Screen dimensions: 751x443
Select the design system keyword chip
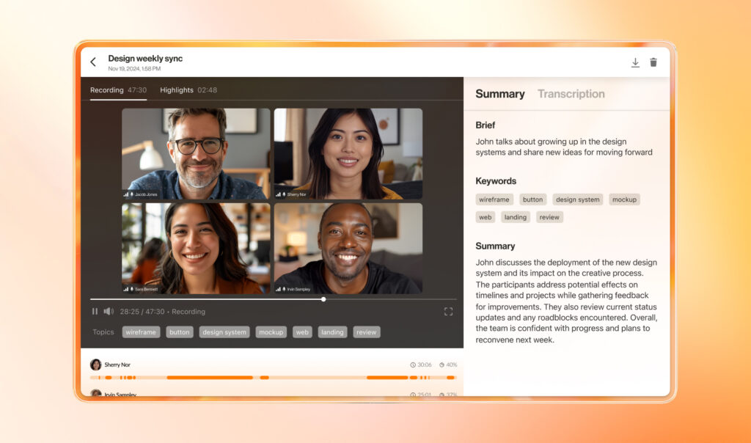578,199
